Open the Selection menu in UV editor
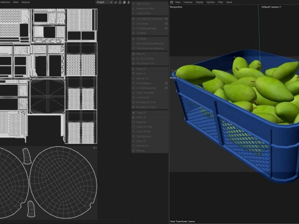Image resolution: width=299 pixels, height=224 pixels. tap(5, 2)
